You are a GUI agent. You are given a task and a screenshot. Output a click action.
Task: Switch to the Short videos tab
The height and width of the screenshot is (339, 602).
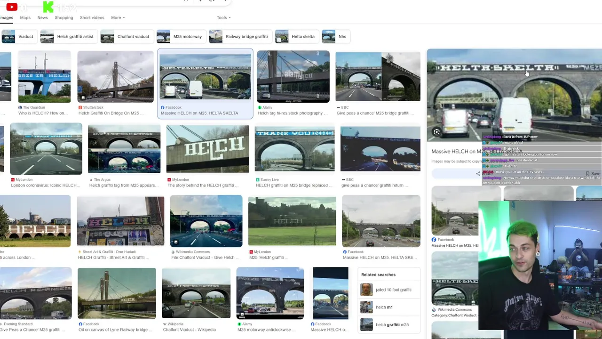point(92,17)
